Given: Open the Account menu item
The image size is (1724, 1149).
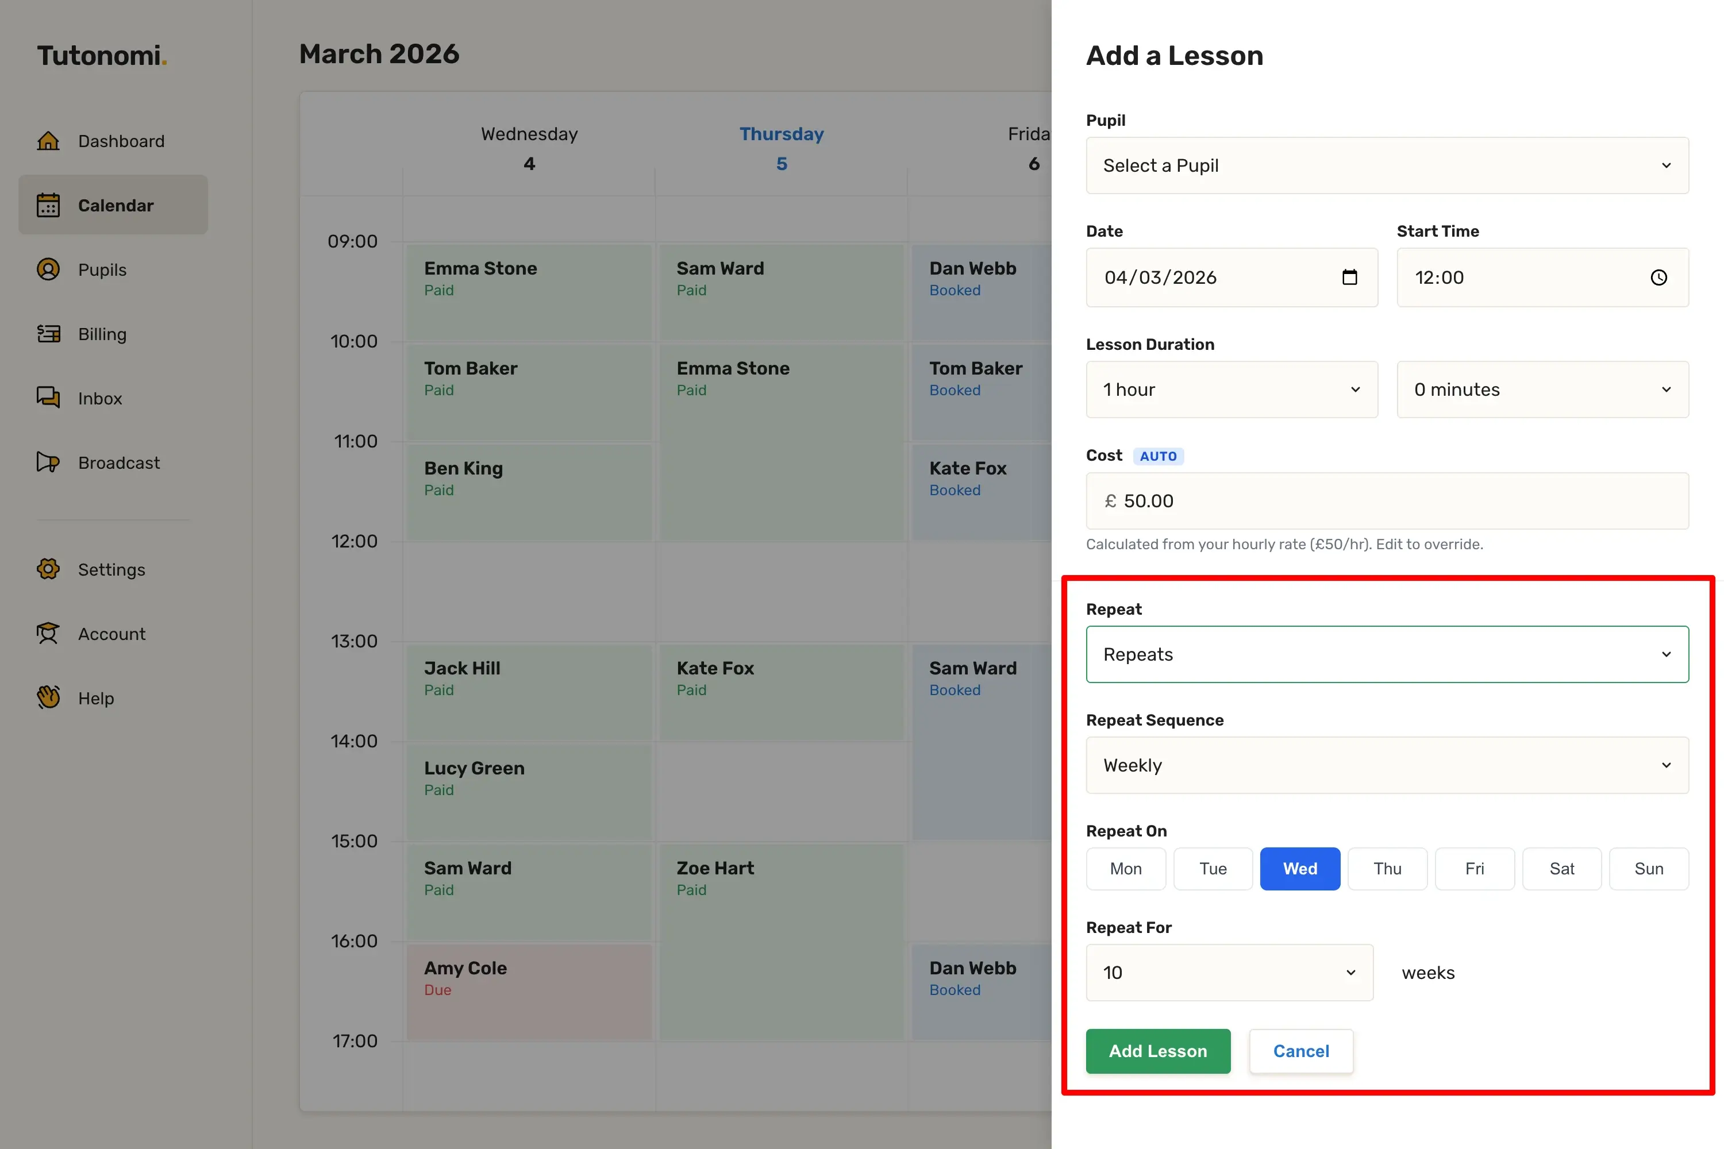Looking at the screenshot, I should pyautogui.click(x=111, y=634).
